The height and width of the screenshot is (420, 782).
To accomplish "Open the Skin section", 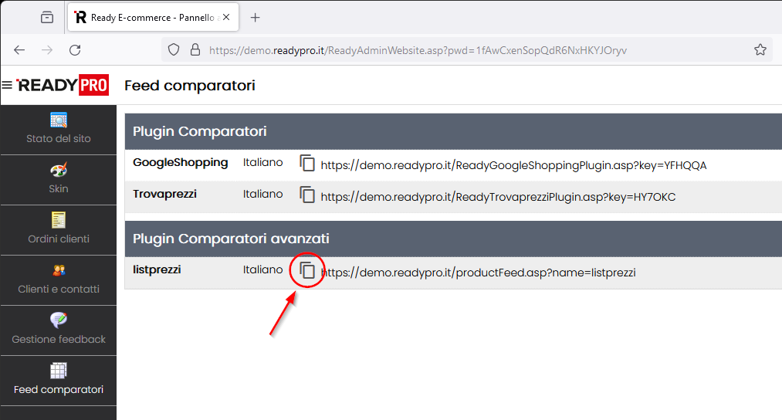I will [x=59, y=180].
